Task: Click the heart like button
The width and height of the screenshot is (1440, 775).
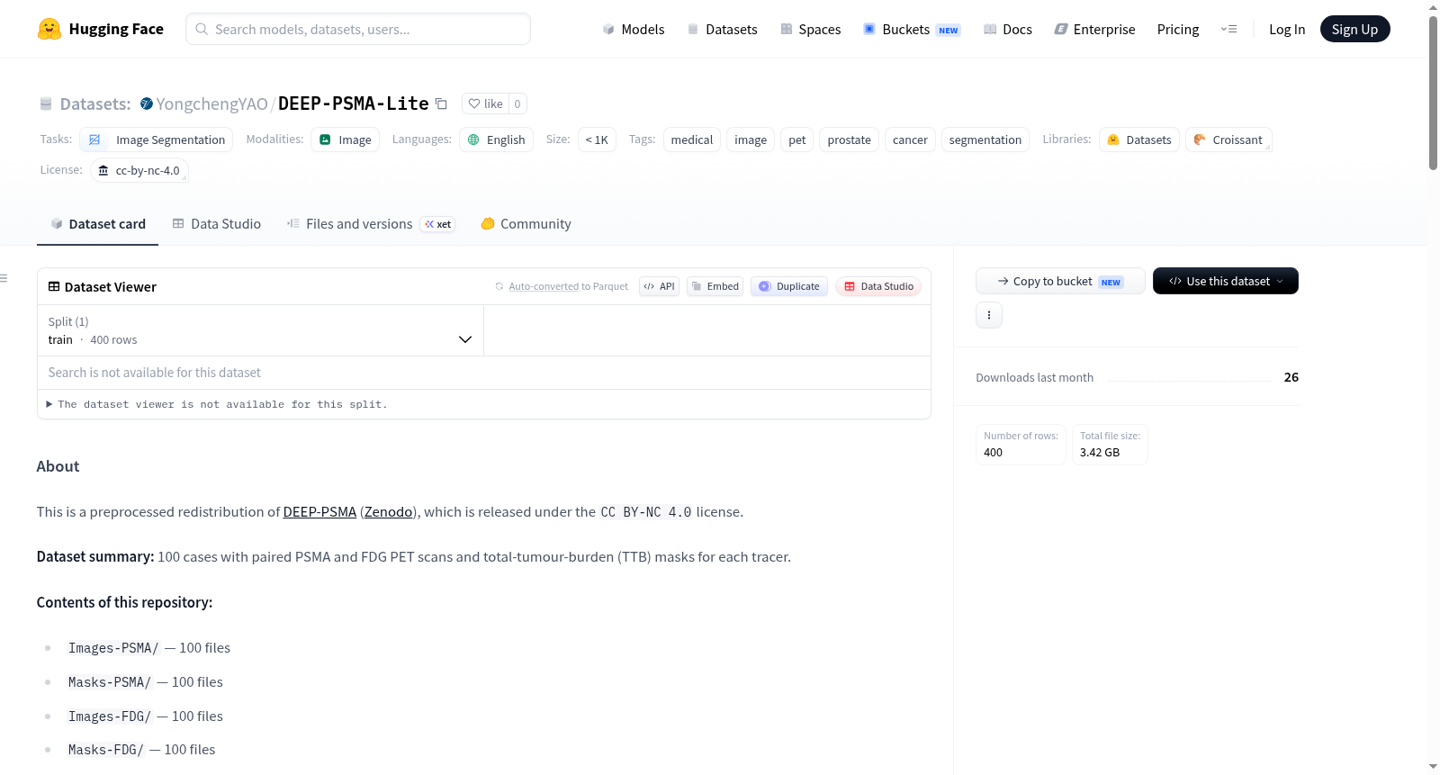Action: [x=485, y=104]
